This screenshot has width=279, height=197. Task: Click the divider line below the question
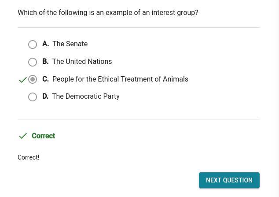tap(139, 27)
